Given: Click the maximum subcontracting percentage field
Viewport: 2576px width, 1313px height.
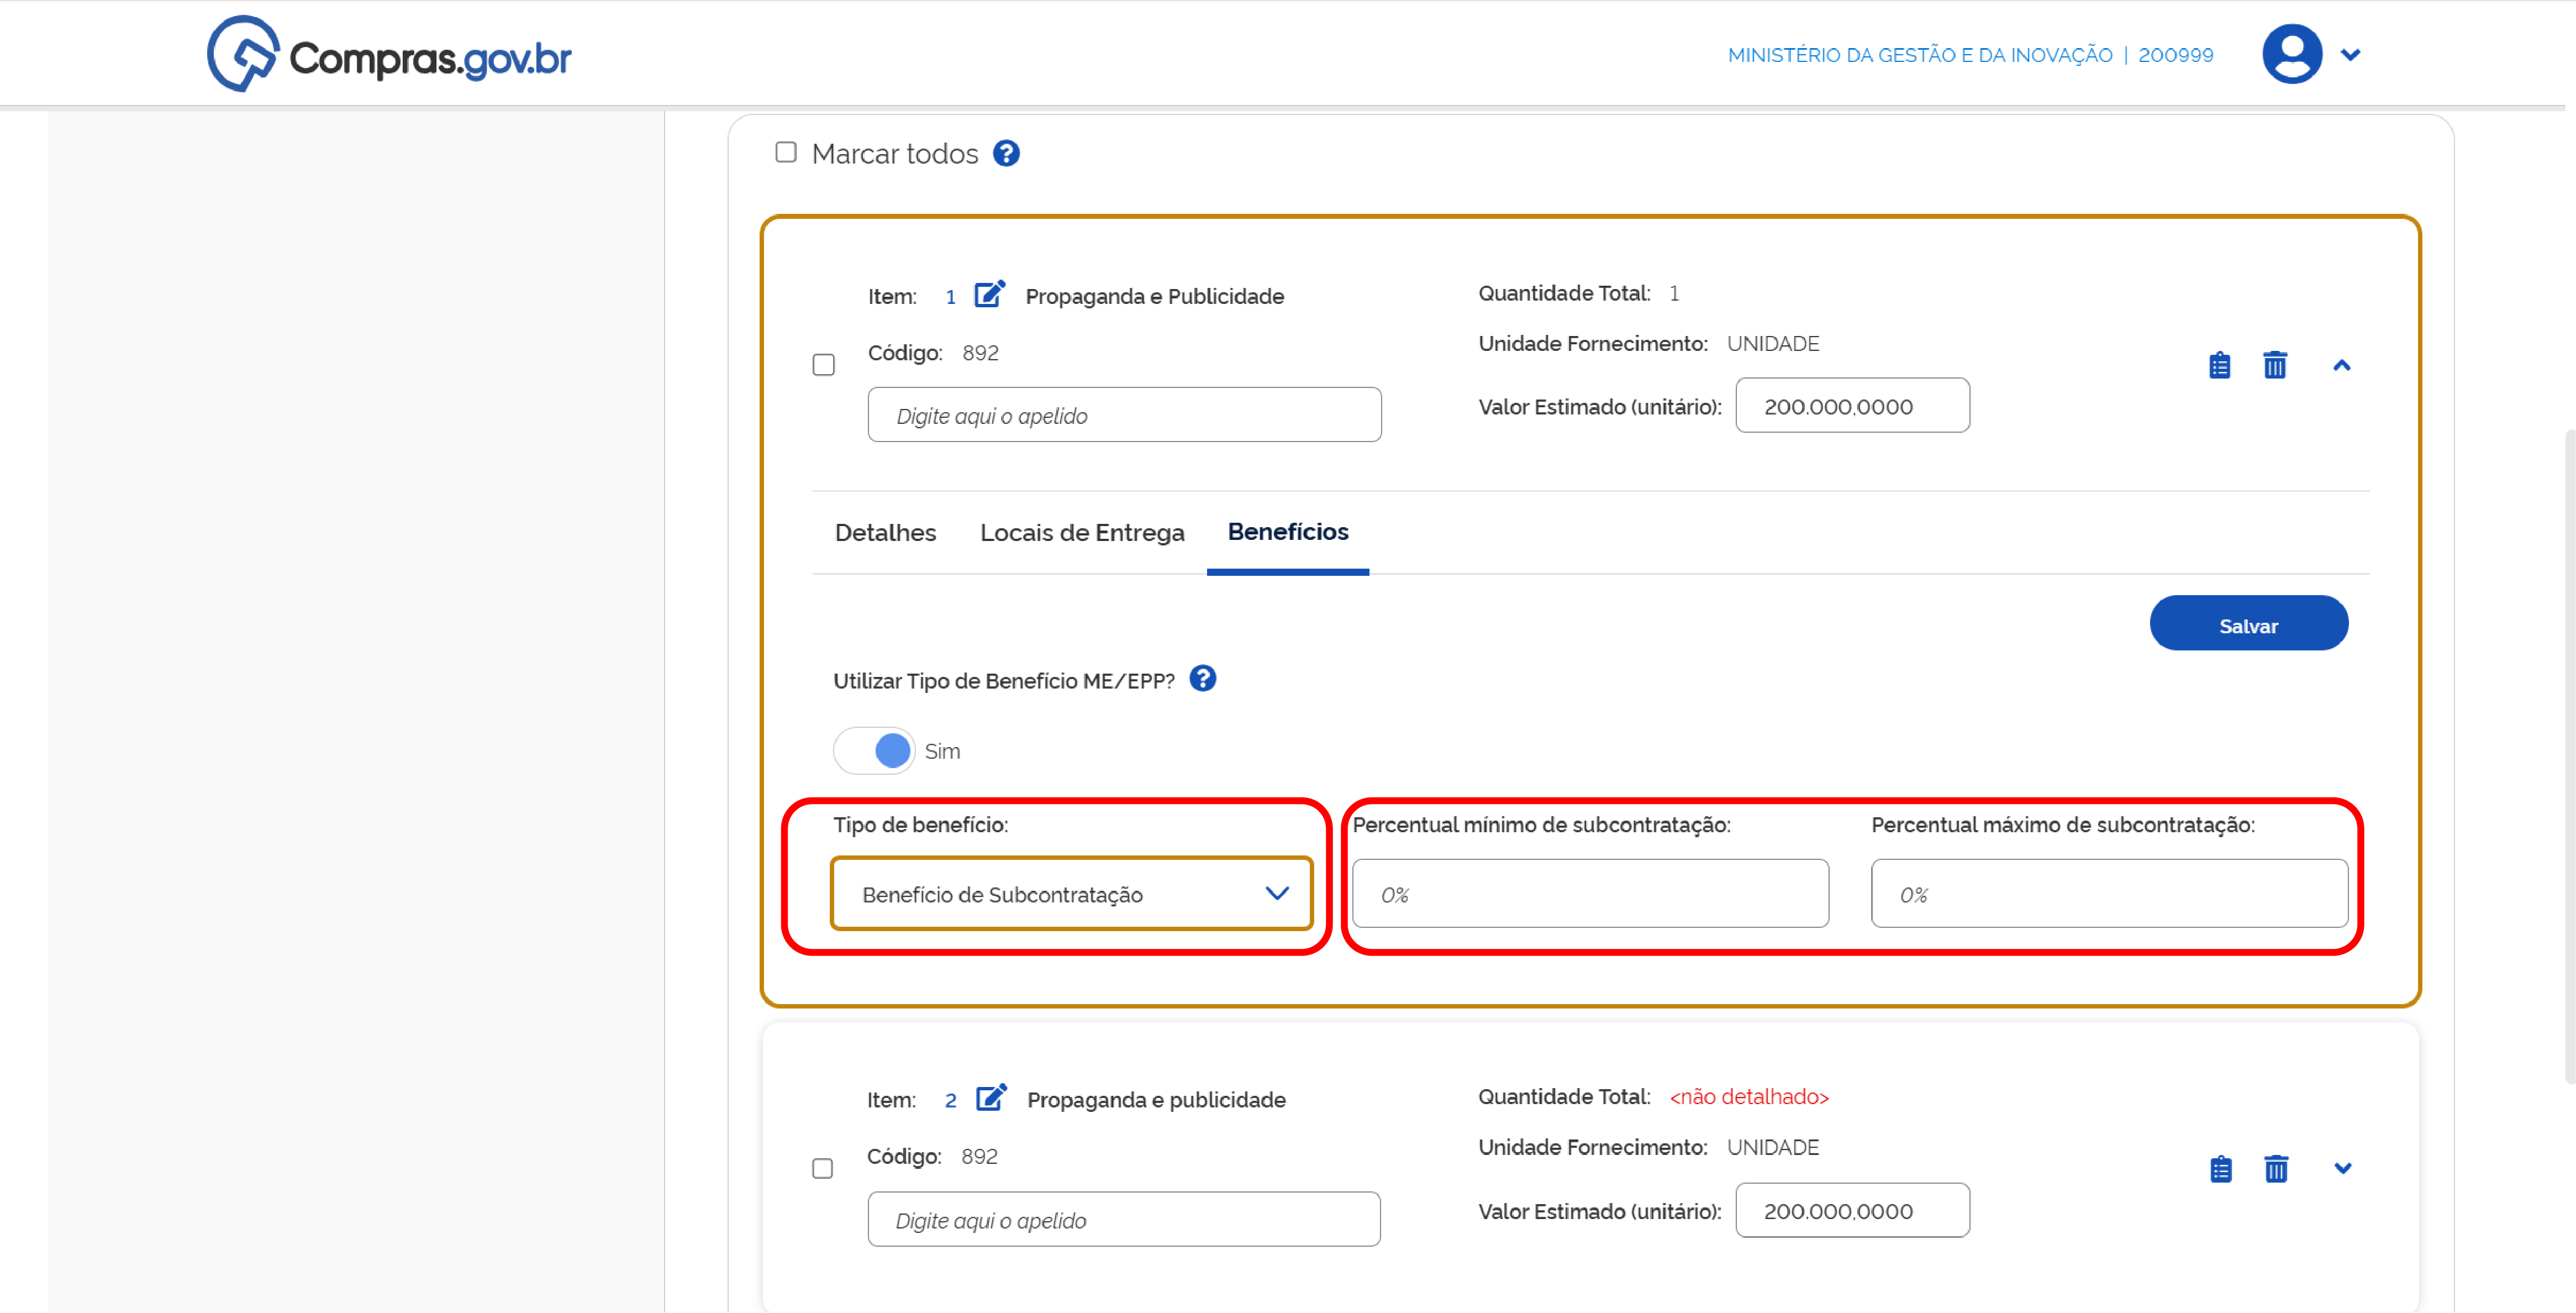Looking at the screenshot, I should click(x=2109, y=893).
